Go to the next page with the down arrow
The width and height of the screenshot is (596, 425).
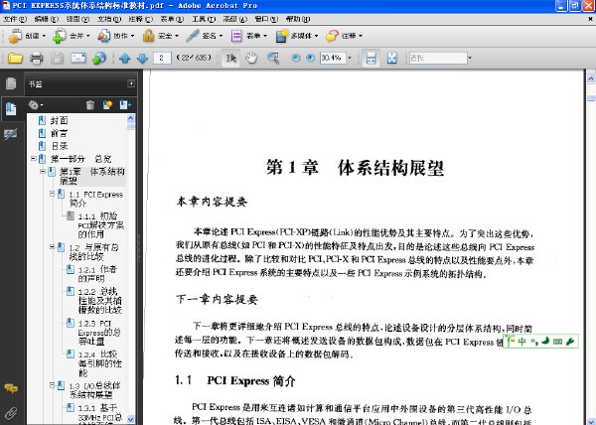coord(142,59)
